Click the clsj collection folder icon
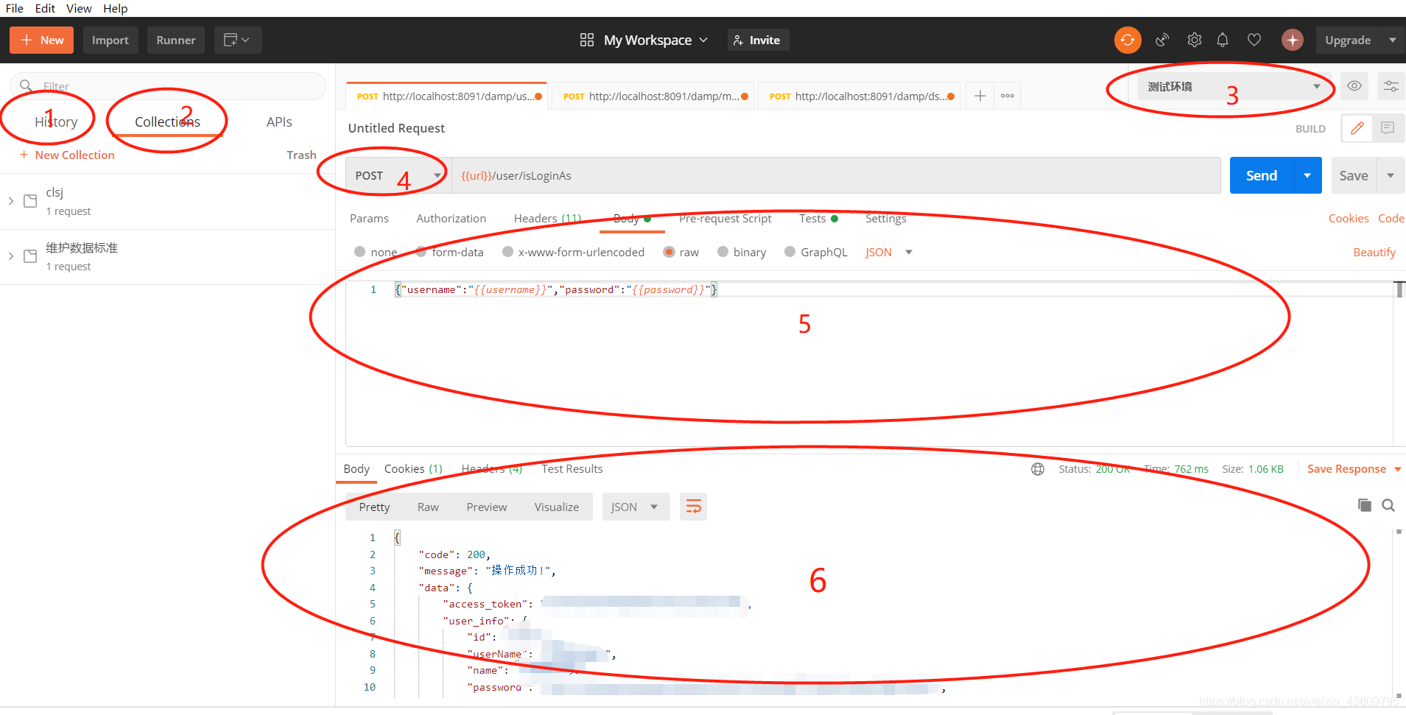 pyautogui.click(x=30, y=201)
